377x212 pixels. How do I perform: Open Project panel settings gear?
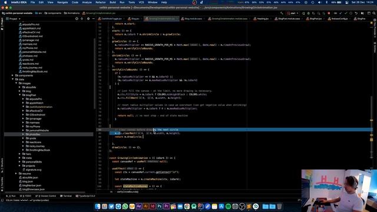click(88, 18)
